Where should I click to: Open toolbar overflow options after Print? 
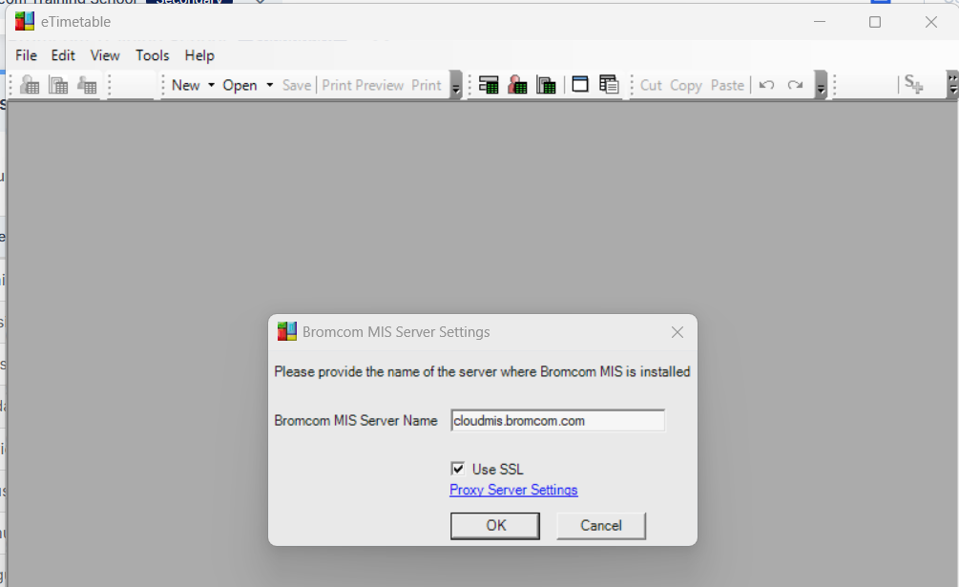pos(456,88)
